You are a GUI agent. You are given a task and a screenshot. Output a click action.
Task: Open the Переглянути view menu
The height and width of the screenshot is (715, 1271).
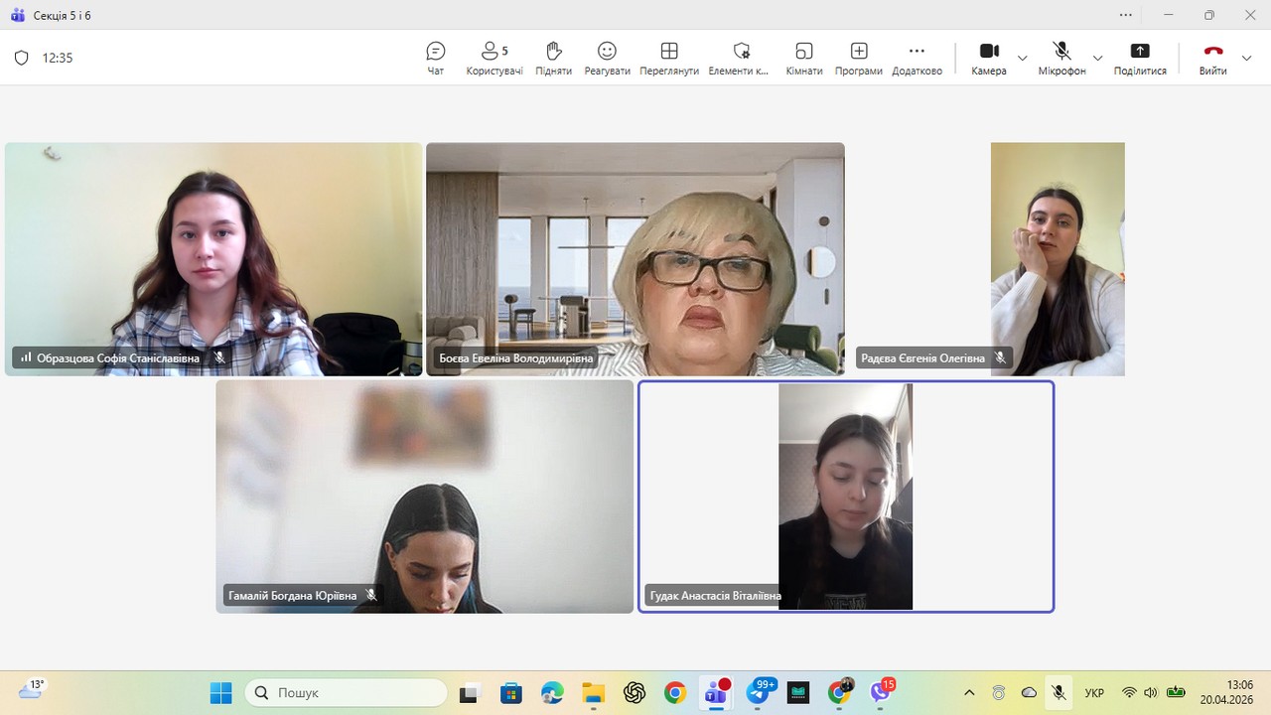coord(669,58)
